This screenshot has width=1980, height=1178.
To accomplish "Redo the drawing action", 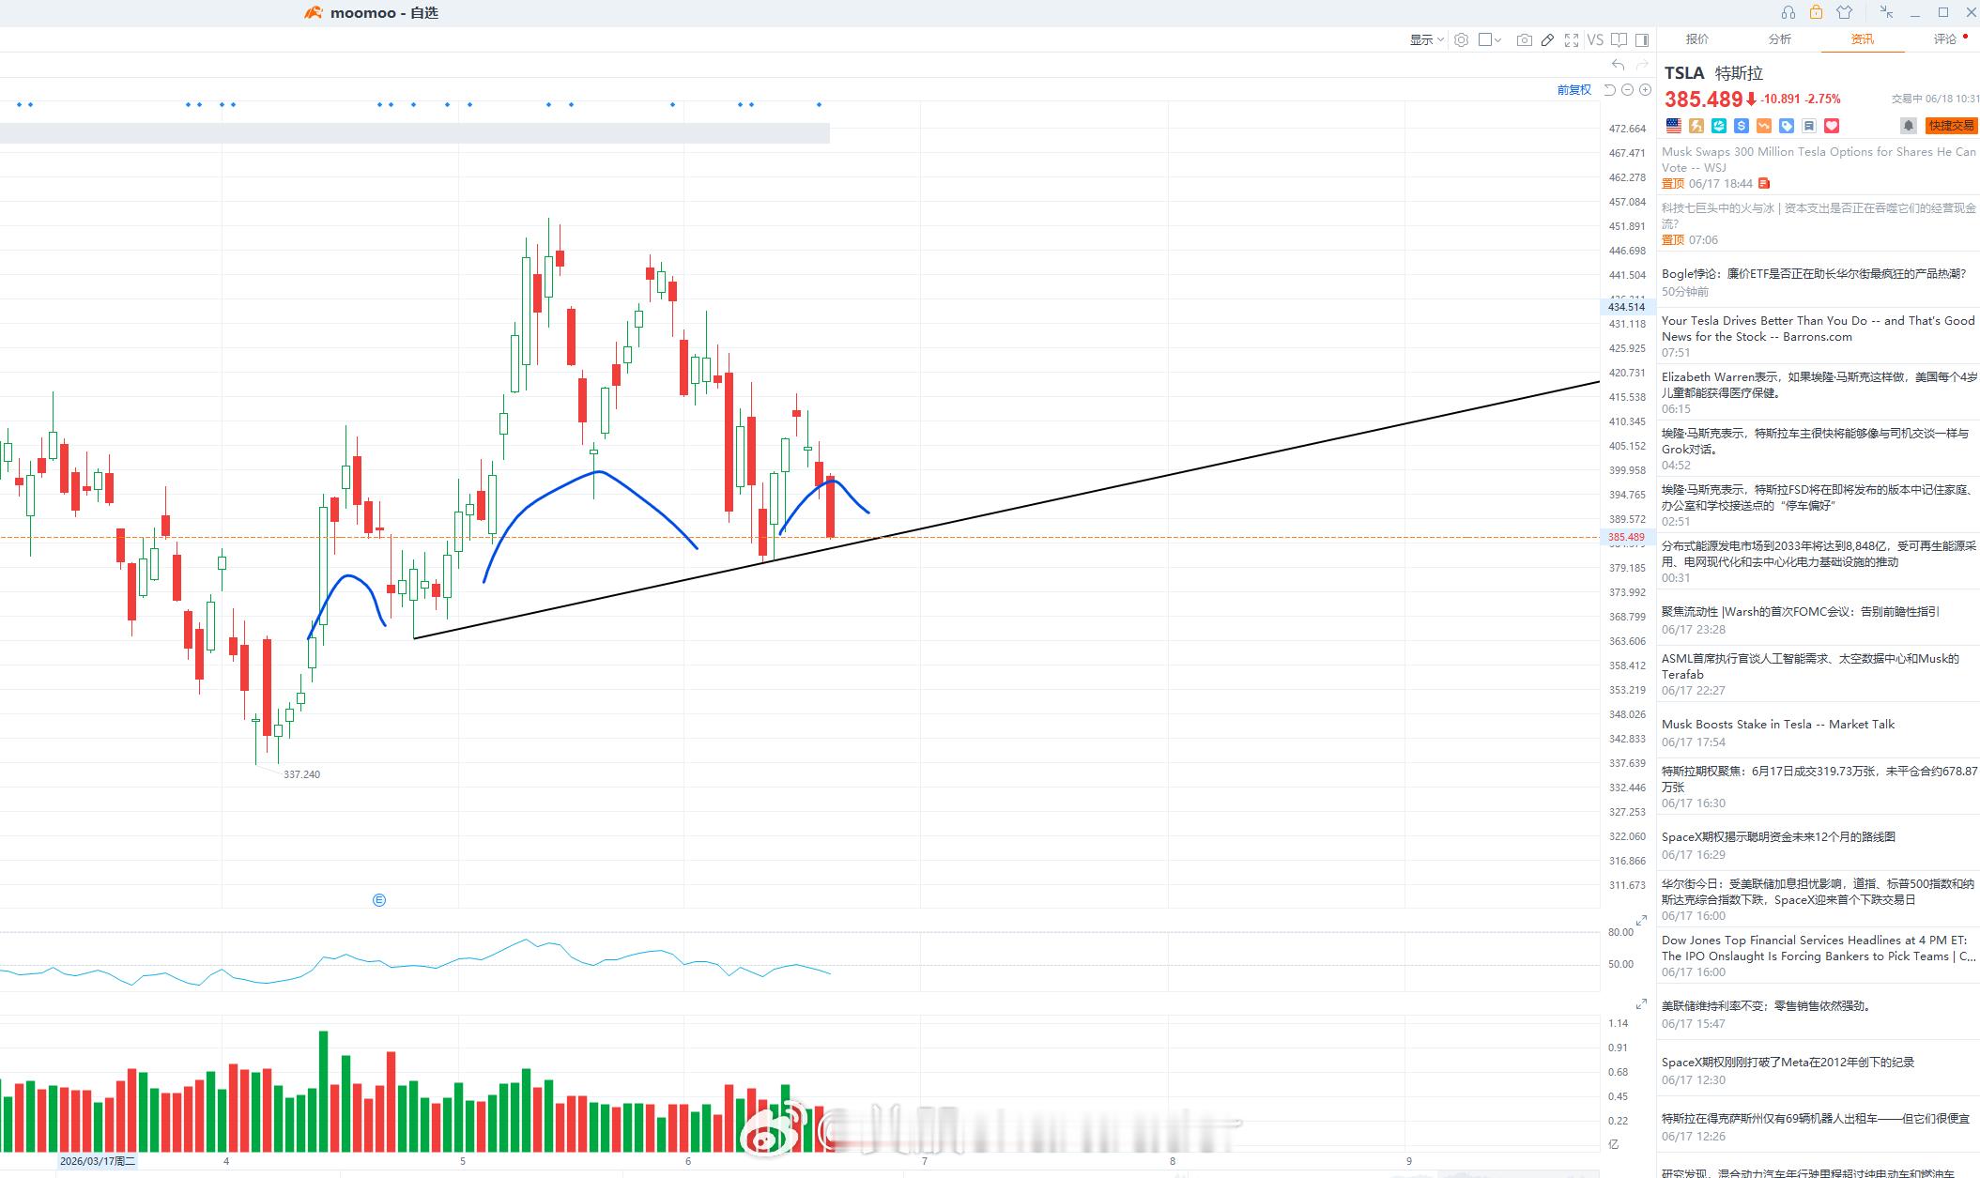I will tap(1642, 65).
